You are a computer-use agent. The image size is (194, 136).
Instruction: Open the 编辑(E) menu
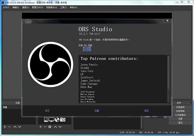coord(16,7)
